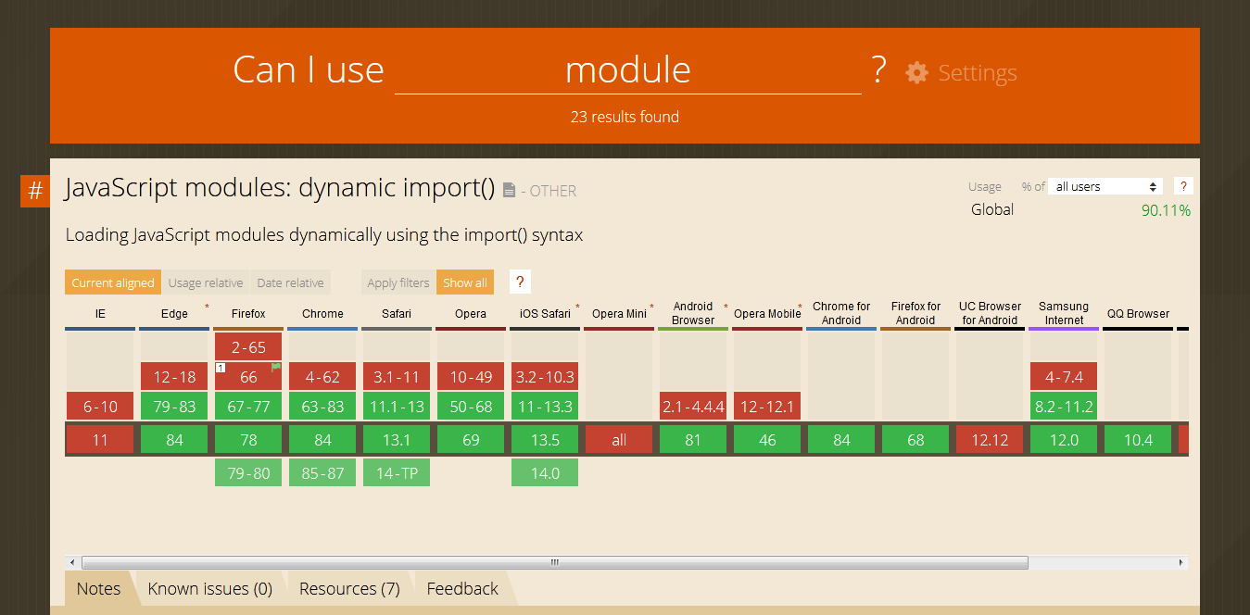Click the Firefox for Android header
Screen dimensions: 1250x615
pos(915,314)
